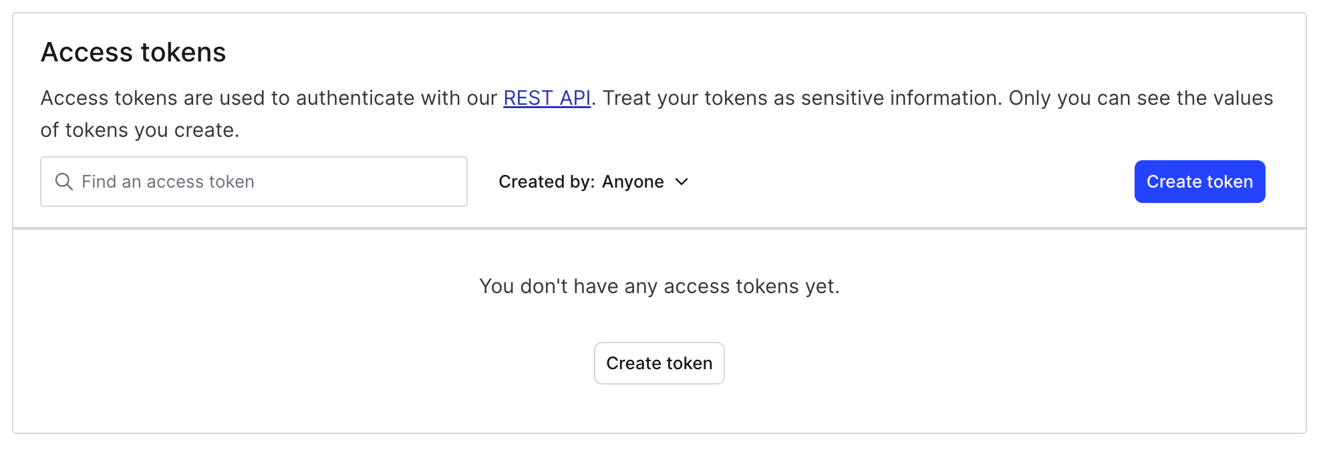Focus the Find an access token field
This screenshot has width=1319, height=450.
point(267,182)
